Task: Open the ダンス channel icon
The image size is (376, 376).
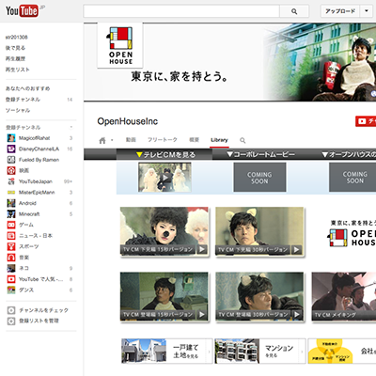Action: [11, 290]
